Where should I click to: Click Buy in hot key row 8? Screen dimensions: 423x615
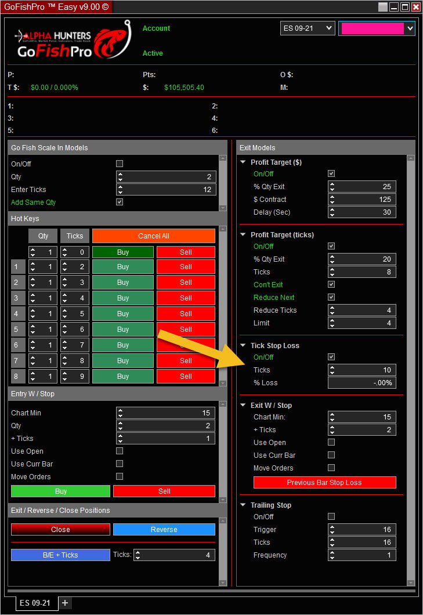click(123, 376)
